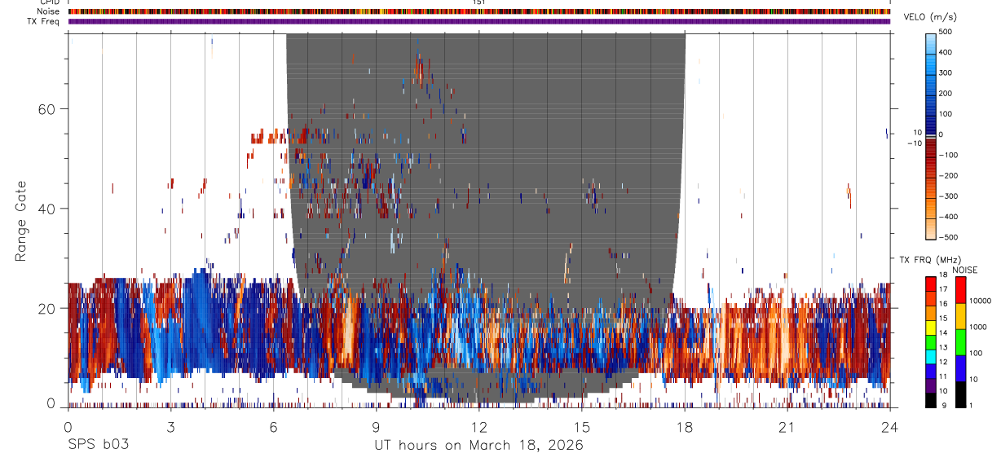The width and height of the screenshot is (1001, 462).
Task: Click the 15 hour tick on the time axis
Action: (x=581, y=426)
